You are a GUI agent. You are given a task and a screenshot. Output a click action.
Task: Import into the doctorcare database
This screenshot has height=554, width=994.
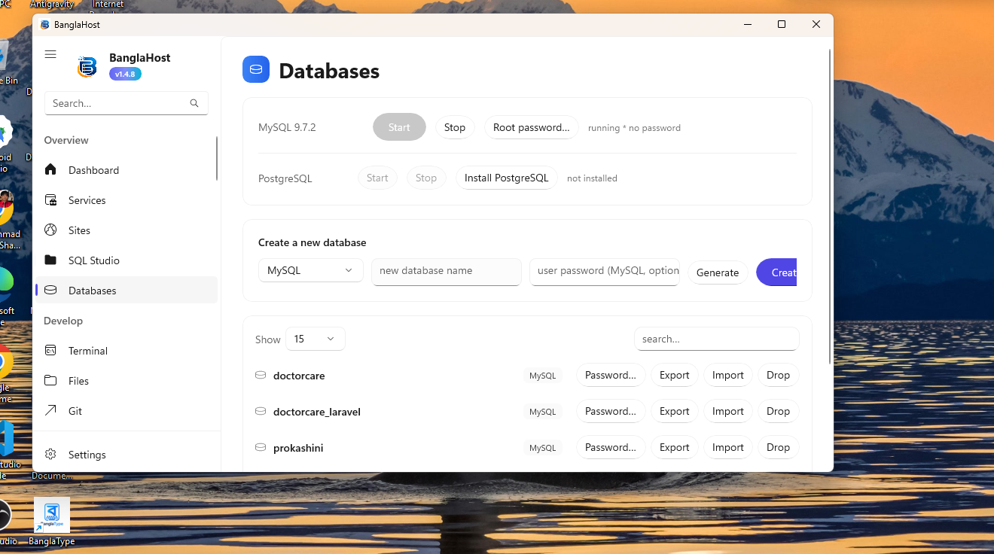tap(728, 375)
